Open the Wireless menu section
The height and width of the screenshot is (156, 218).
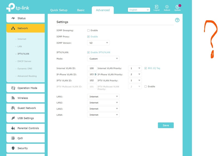coord(25,98)
